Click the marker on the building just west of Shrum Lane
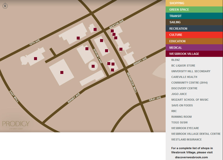The width and height of the screenshot is (223, 160). [87, 49]
